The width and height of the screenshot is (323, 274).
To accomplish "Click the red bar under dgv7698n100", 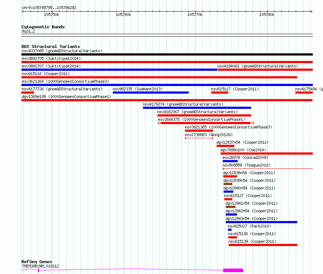I will (267, 154).
